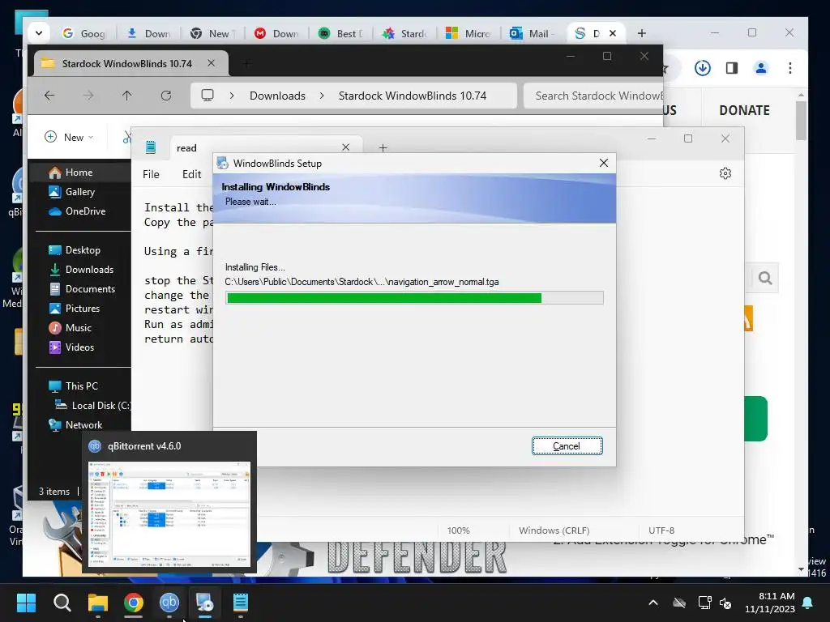Open Desktop in Explorer sidebar
Viewport: 830px width, 622px height.
74,250
